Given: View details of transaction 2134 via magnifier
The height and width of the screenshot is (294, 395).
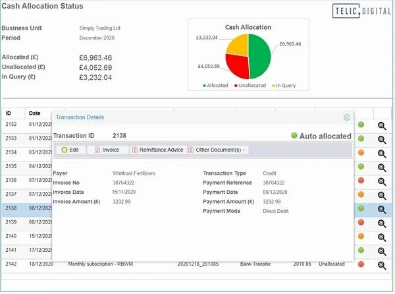Looking at the screenshot, I should (x=381, y=153).
